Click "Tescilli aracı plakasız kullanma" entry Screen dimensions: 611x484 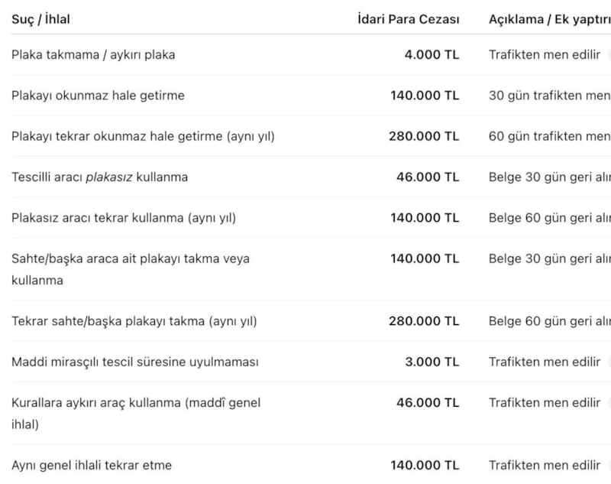(99, 177)
